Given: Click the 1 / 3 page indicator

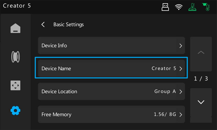Looking at the screenshot, I should click(201, 79).
